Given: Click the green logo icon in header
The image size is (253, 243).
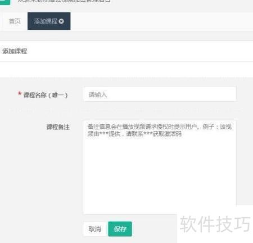Looking at the screenshot, I should [x=5, y=2].
